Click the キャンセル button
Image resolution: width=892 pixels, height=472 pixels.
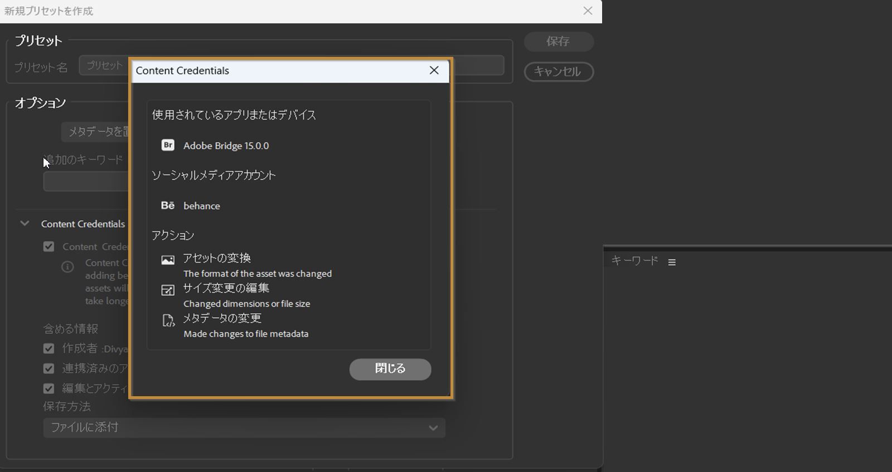(x=559, y=71)
